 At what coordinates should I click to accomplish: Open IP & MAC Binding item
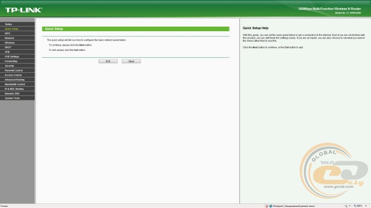pos(17,89)
